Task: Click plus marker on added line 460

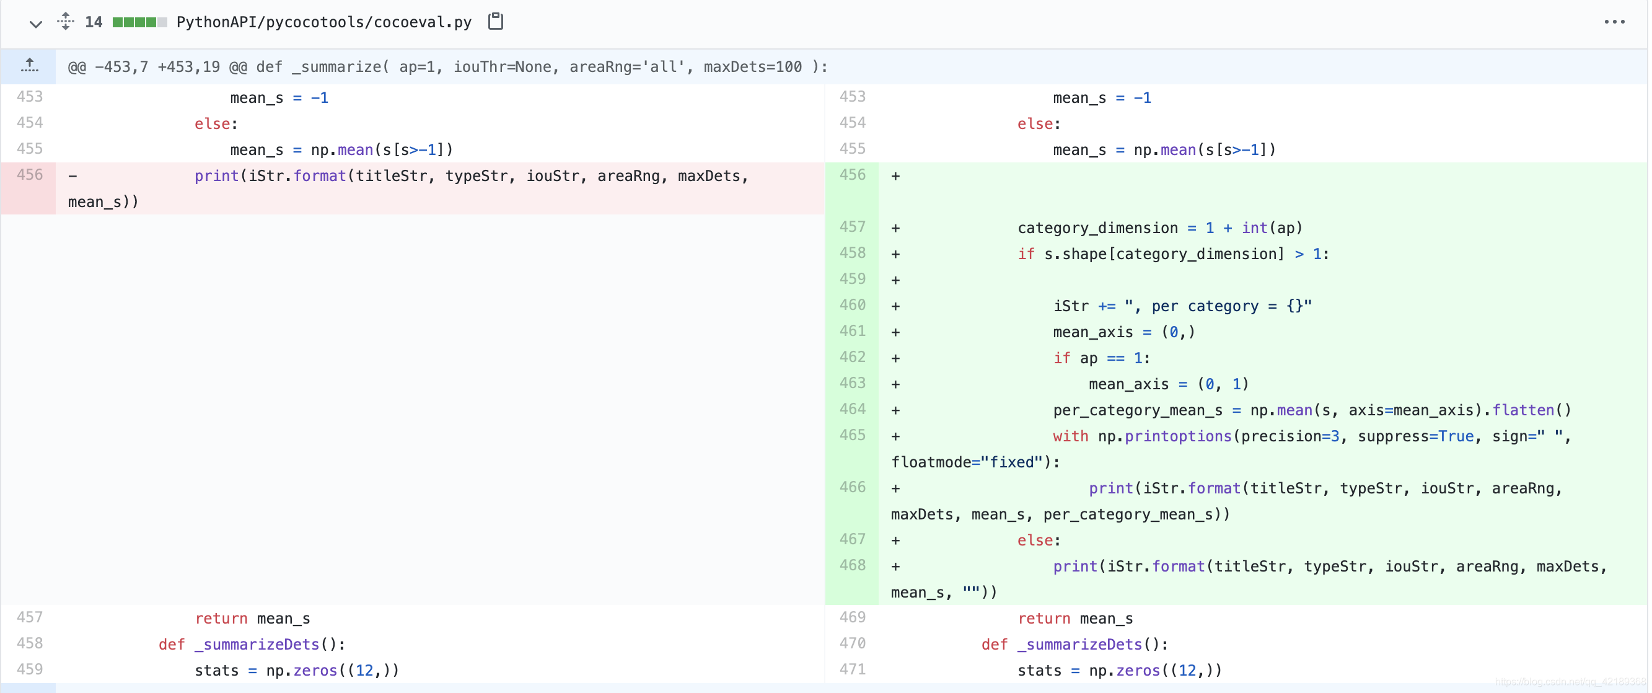Action: point(895,306)
